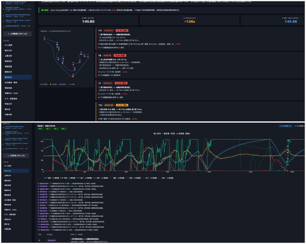306x244 pixels.
Task: Open AI 工程师 in lower view sidebar
Action: [x=16, y=166]
